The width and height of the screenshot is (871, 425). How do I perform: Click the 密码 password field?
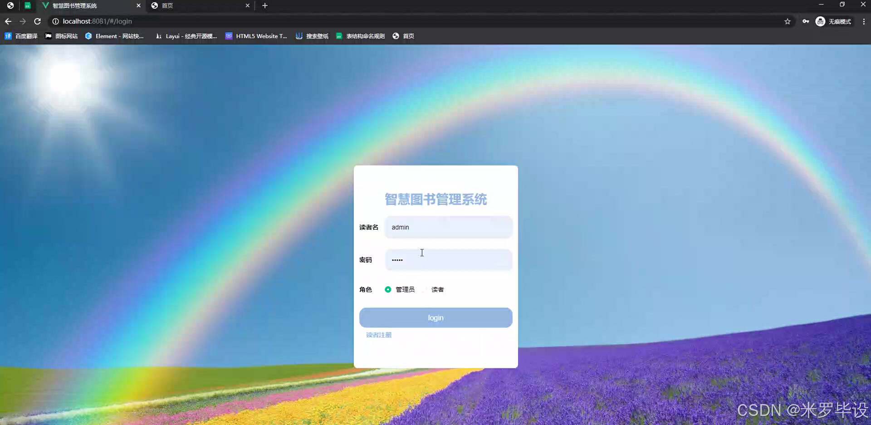(449, 260)
